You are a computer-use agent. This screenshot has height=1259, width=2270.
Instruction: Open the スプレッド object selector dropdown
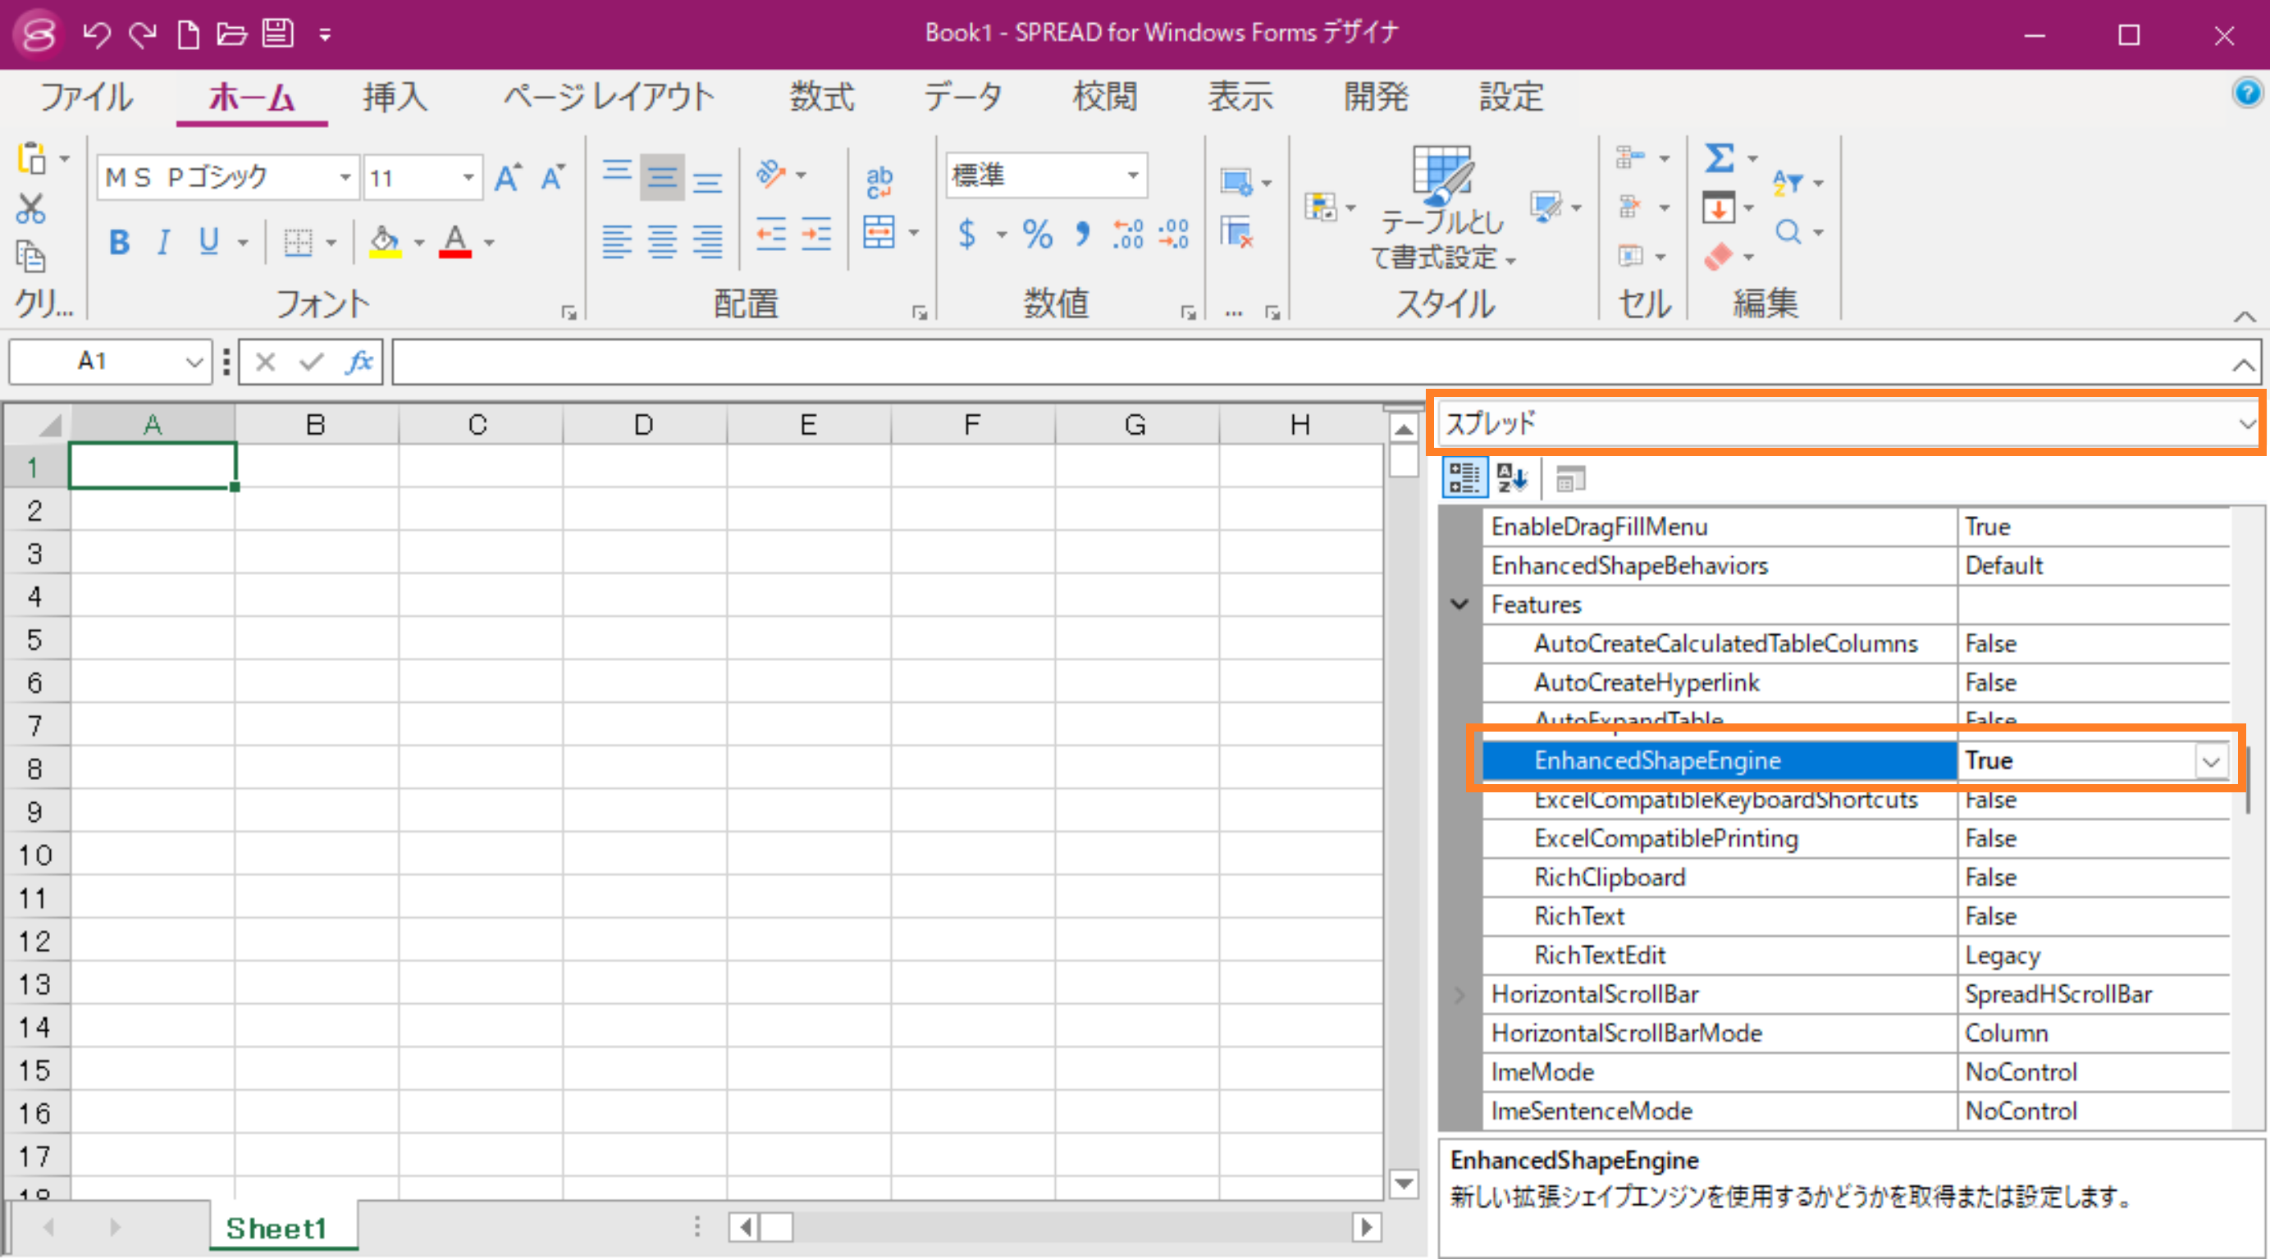pos(2247,424)
